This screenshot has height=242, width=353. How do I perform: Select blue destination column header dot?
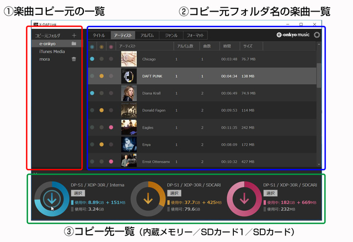click(92, 46)
